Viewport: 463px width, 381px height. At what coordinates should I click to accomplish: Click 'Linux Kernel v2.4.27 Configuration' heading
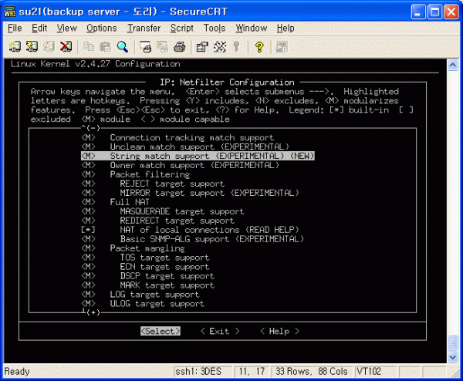pyautogui.click(x=95, y=64)
